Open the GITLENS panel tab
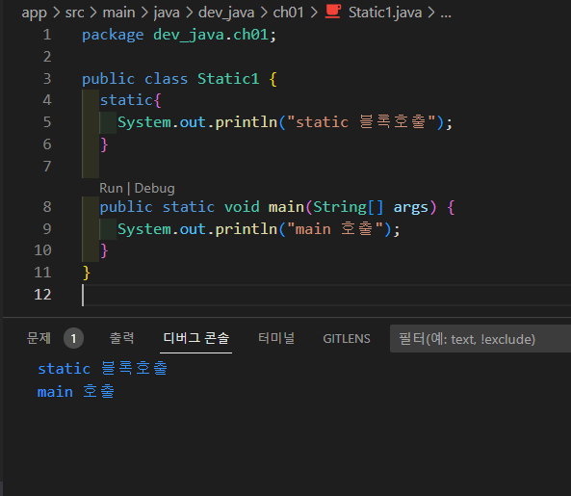The image size is (571, 496). pyautogui.click(x=347, y=339)
